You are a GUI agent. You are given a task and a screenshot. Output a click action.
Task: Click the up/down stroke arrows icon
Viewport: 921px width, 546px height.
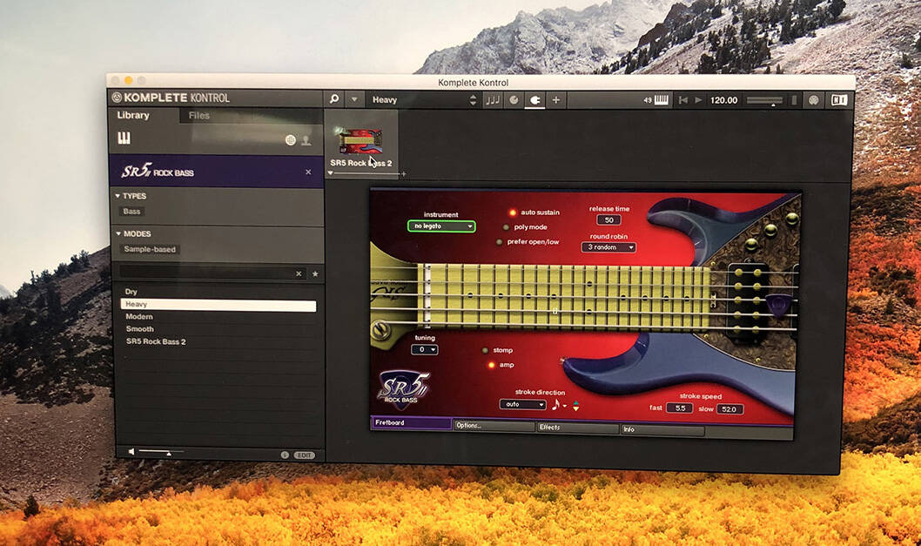[575, 405]
